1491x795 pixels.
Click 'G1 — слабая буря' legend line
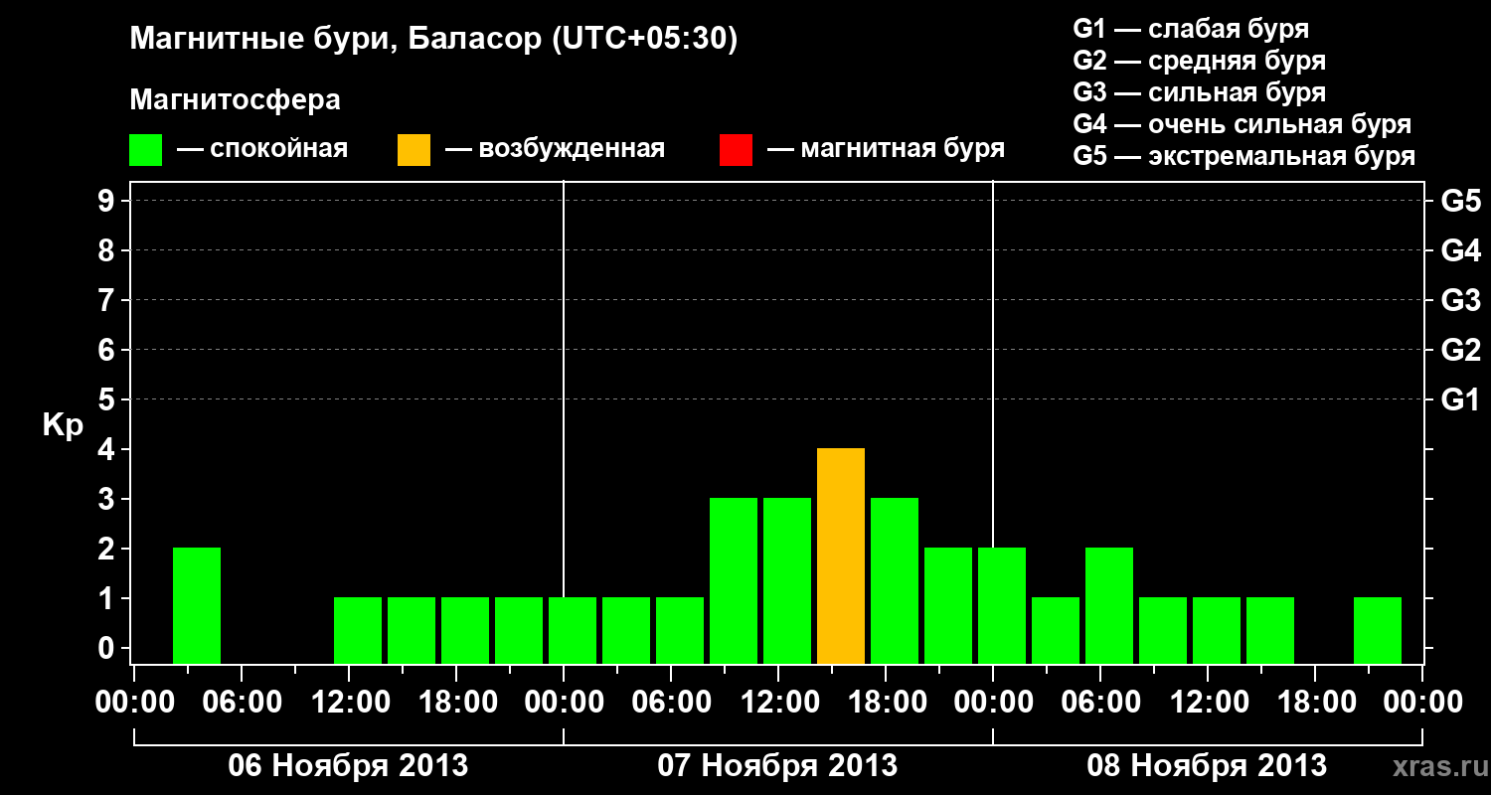[1191, 29]
